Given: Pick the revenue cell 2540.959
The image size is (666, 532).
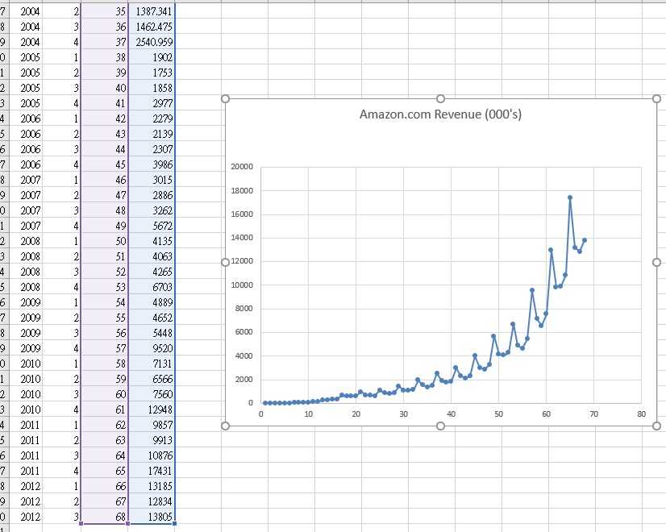Looking at the screenshot, I should 152,42.
